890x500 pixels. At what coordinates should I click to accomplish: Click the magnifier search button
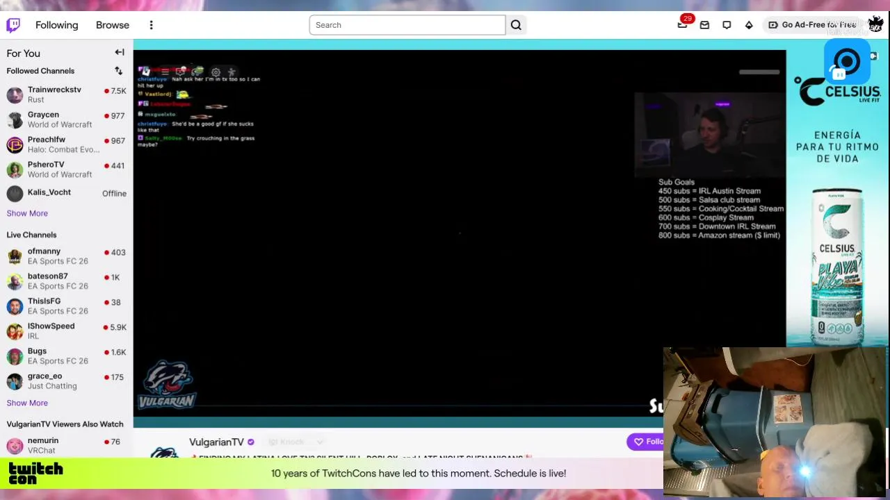[516, 25]
